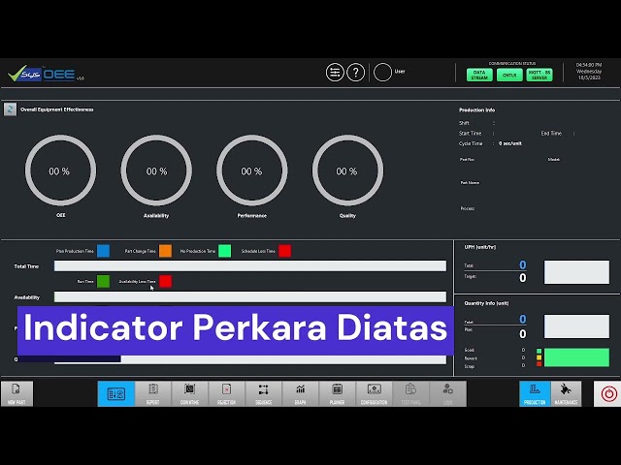This screenshot has width=621, height=465.
Task: Click the Quantity Info white display box
Action: 576,326
